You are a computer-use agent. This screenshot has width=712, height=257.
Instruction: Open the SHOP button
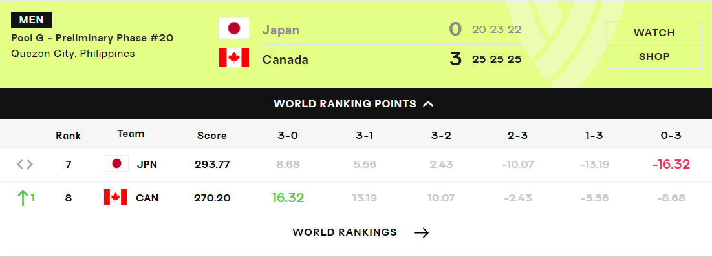654,57
